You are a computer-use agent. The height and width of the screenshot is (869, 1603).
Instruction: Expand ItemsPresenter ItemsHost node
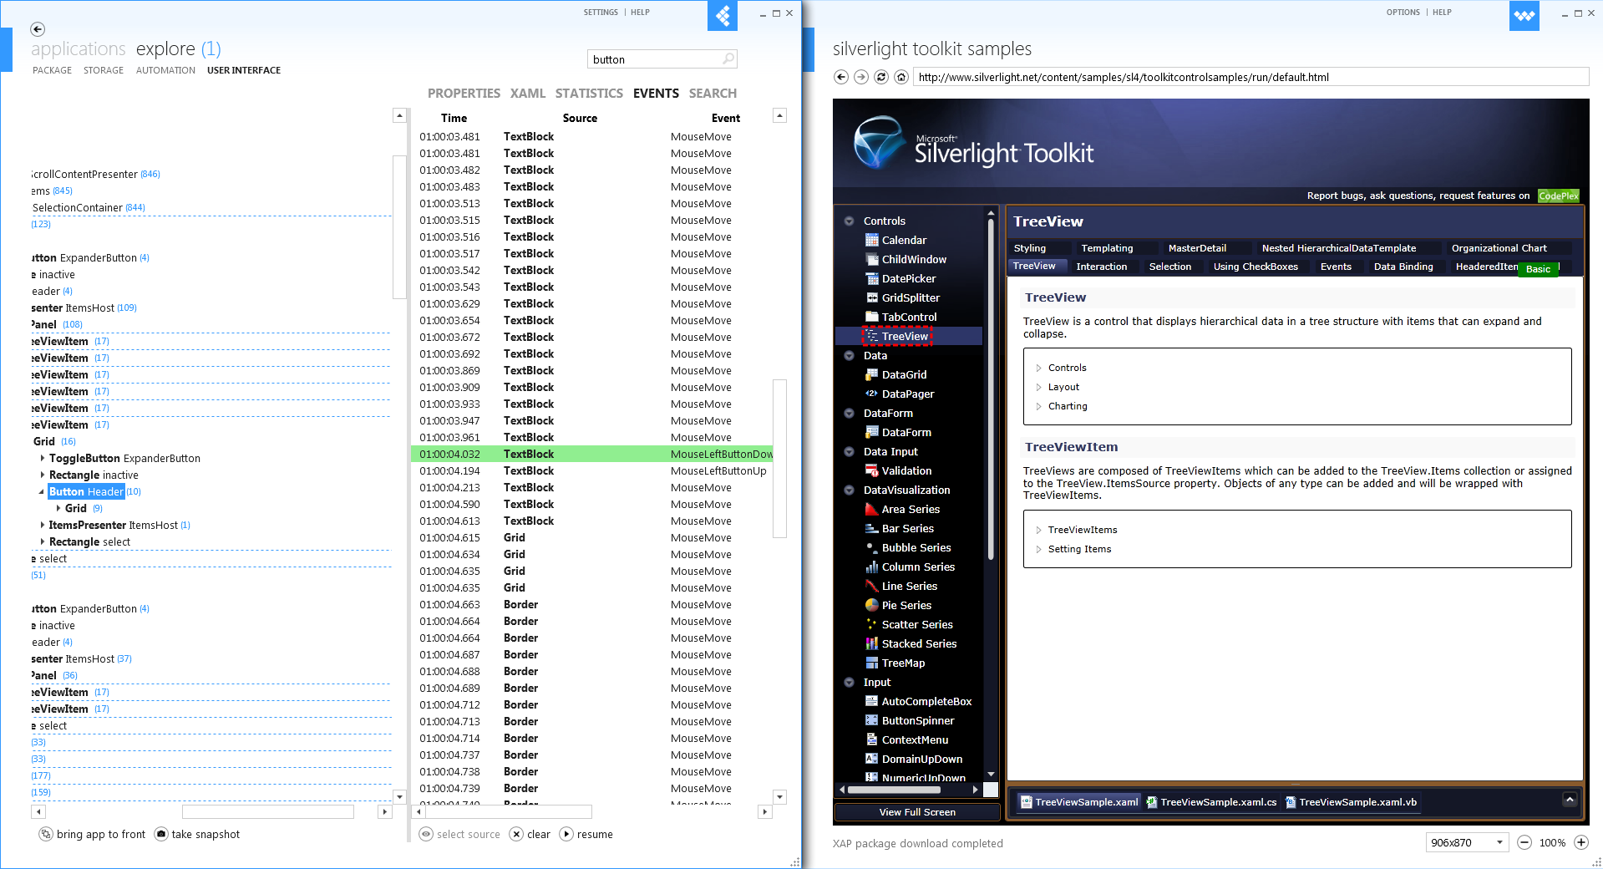(43, 525)
